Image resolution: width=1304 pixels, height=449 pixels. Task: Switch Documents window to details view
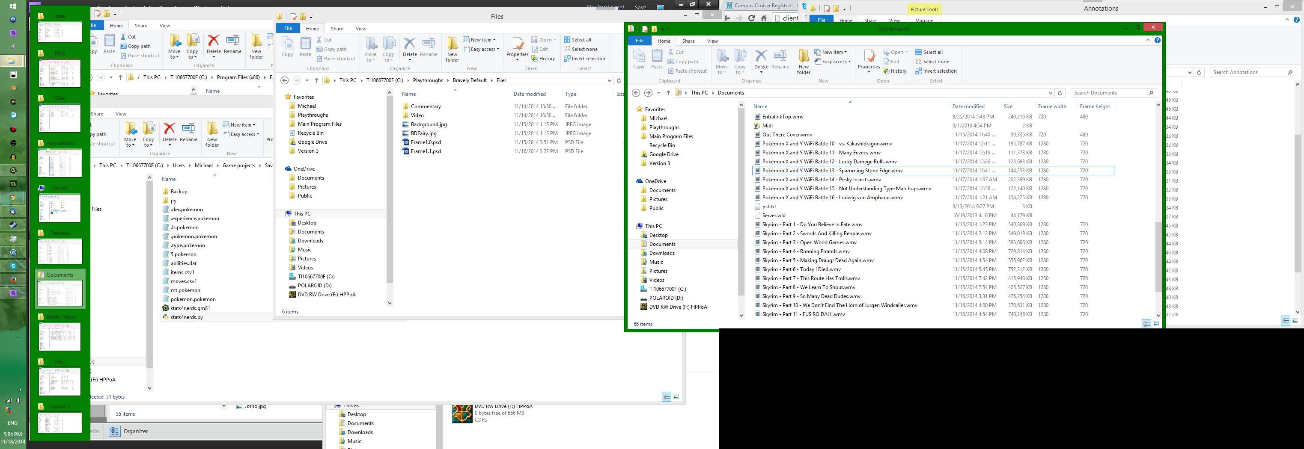click(x=1146, y=324)
